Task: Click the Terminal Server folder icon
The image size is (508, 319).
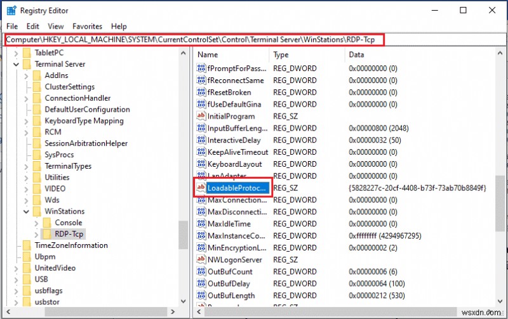Action: click(x=27, y=63)
